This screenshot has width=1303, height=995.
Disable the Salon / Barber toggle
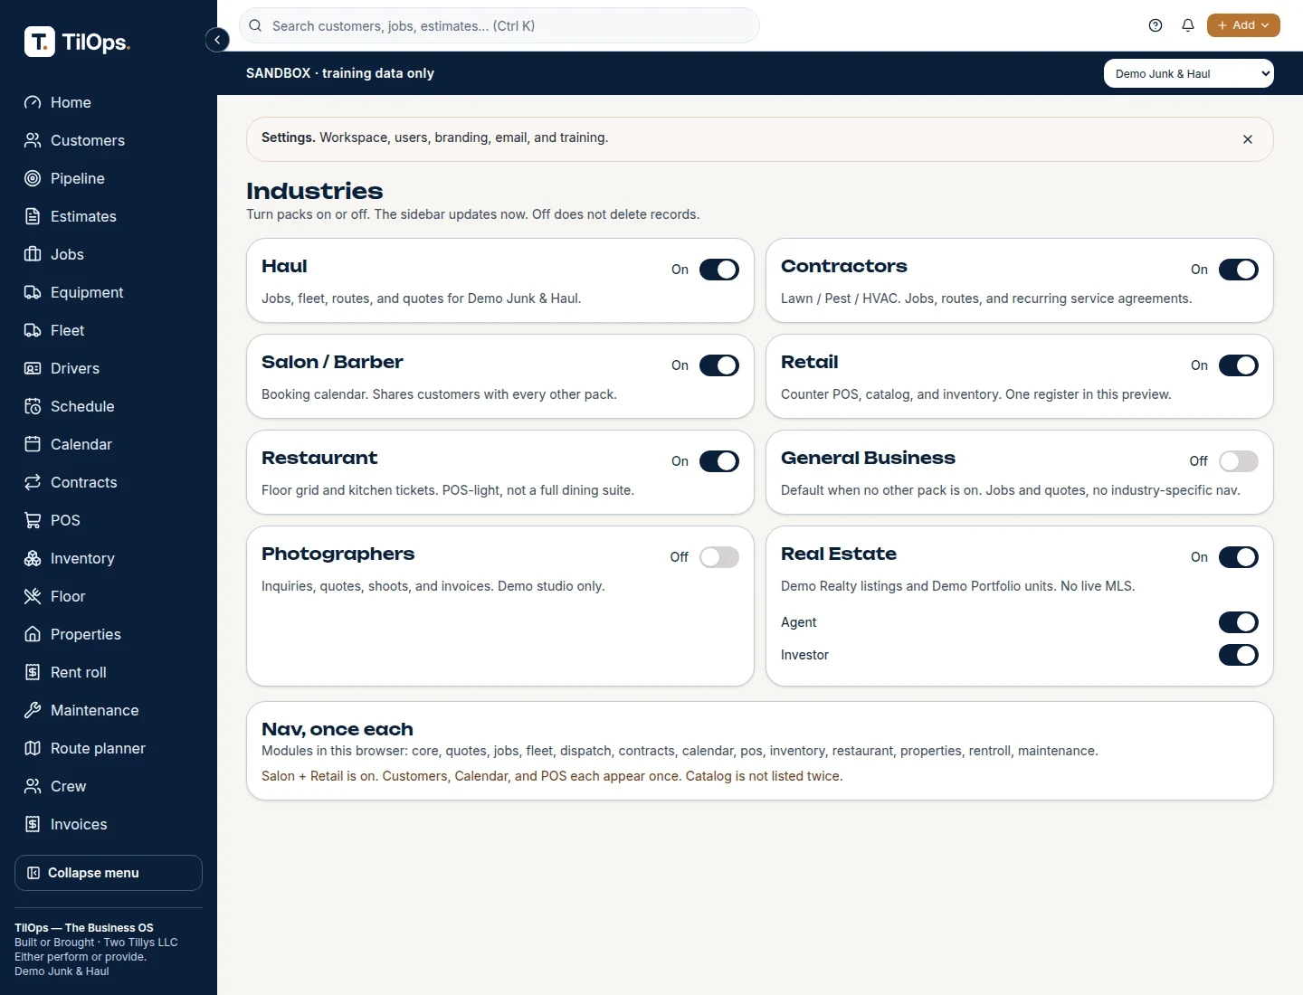tap(719, 365)
